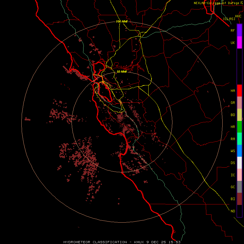The image size is (244, 244).
Task: Select the BD yellow legend swatch
Action: (239, 115)
